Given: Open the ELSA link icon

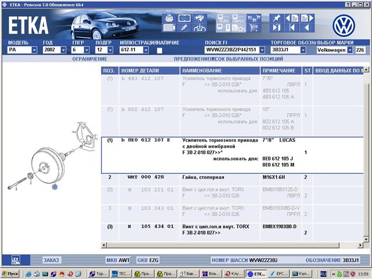Looking at the screenshot, I should [223, 18].
